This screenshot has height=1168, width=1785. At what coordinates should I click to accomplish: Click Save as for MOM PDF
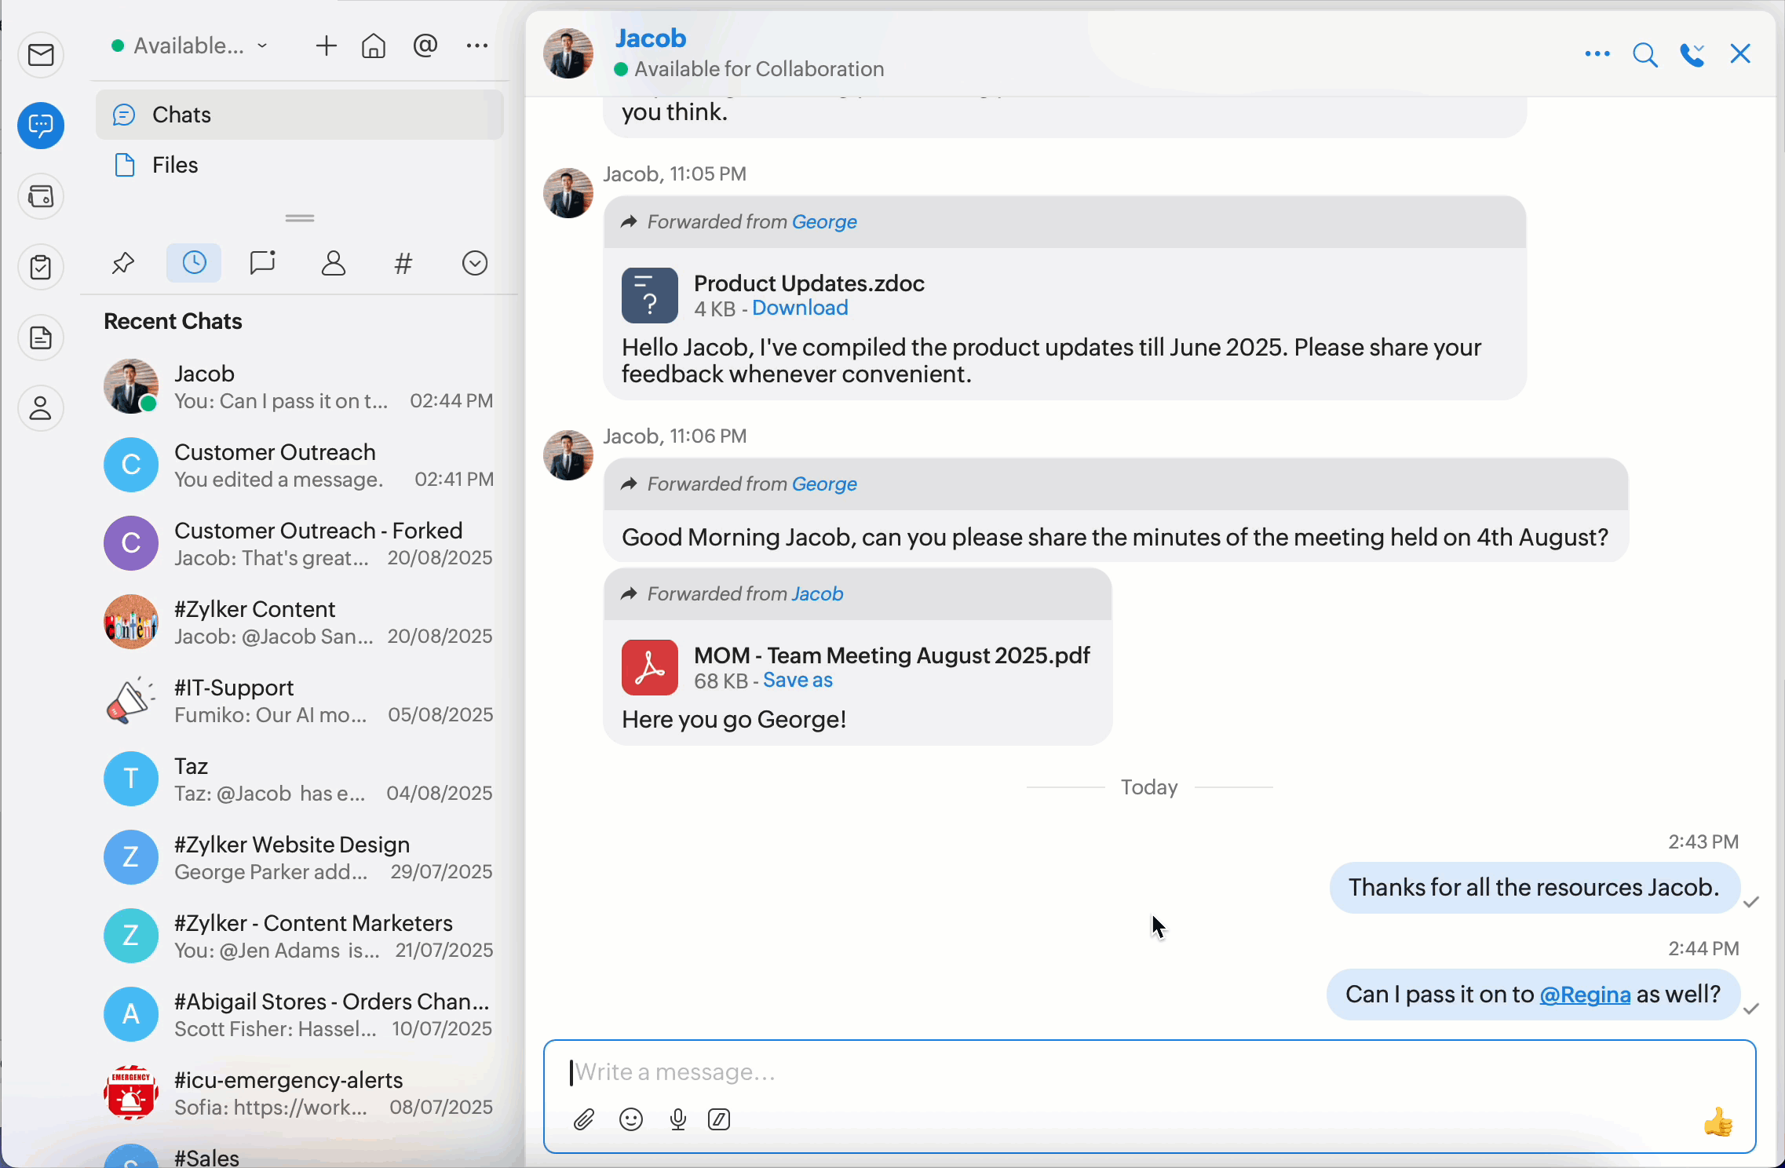tap(797, 680)
